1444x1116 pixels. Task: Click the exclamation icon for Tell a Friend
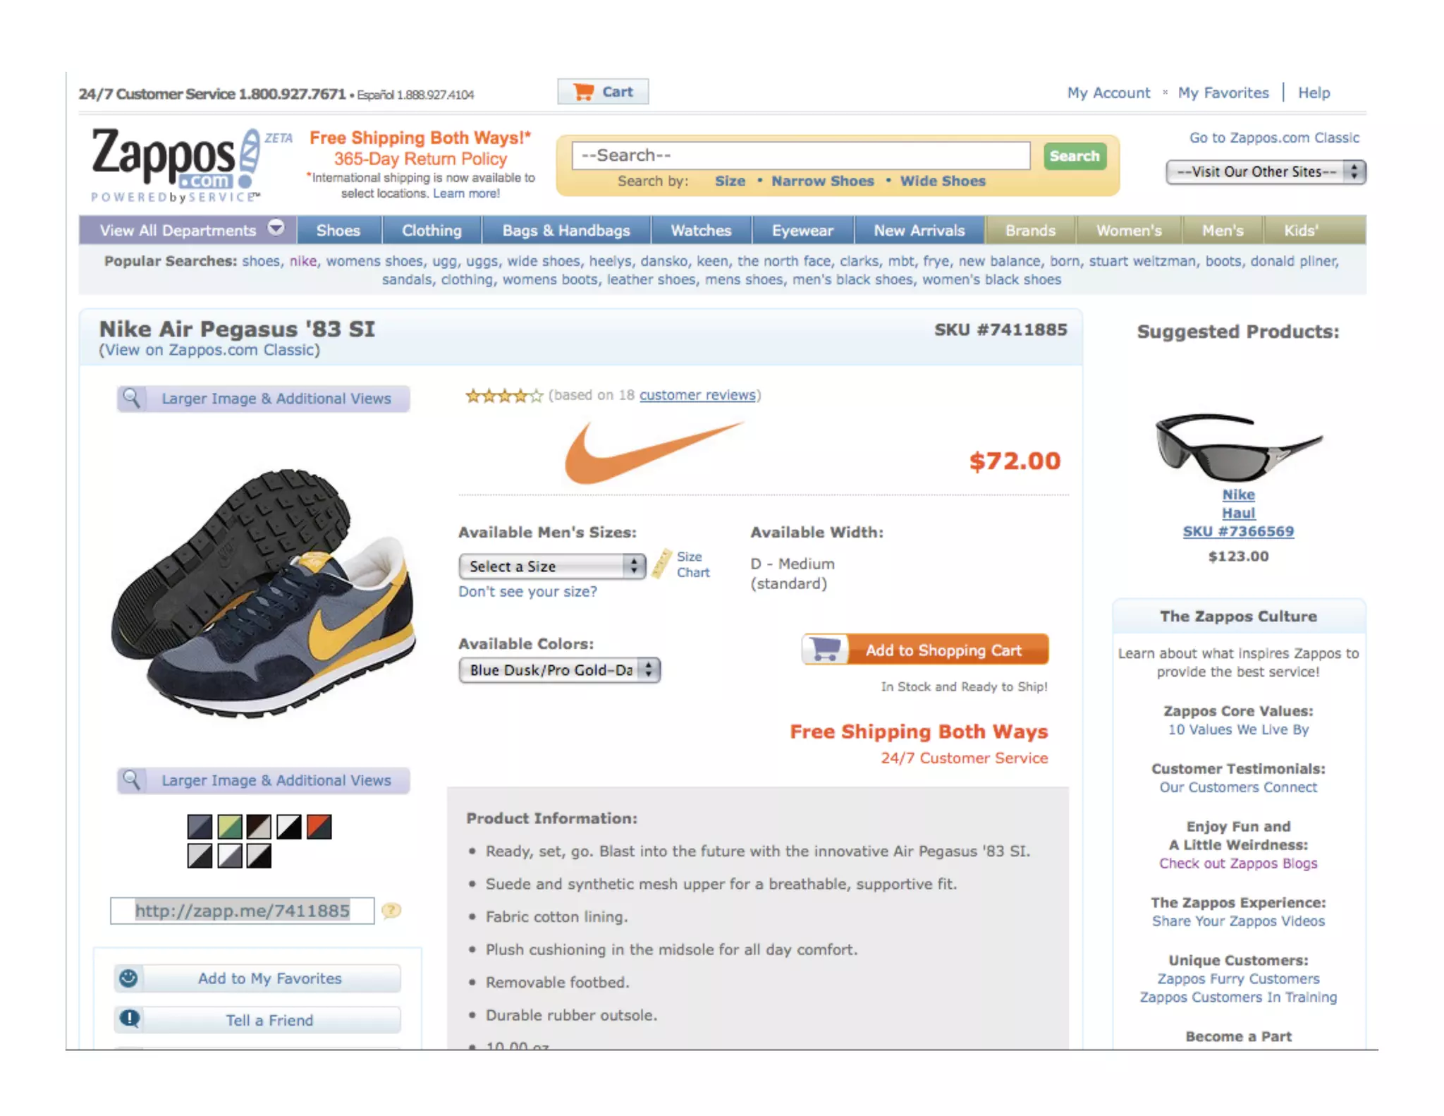(130, 1019)
